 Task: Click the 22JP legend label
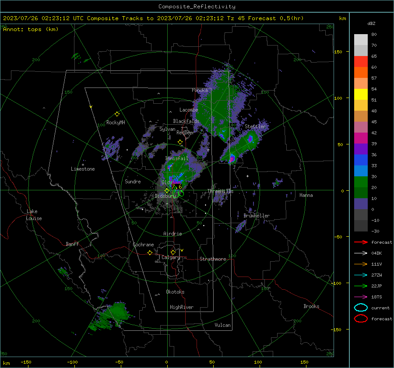pyautogui.click(x=376, y=286)
